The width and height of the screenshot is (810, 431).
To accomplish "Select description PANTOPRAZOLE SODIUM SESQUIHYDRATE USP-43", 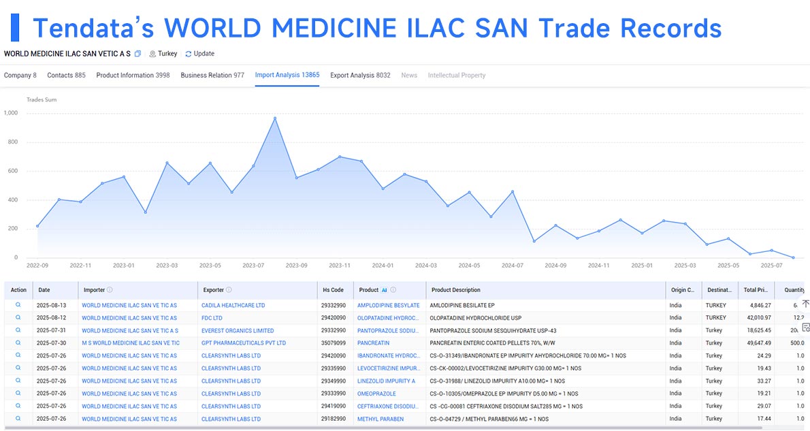I will [x=493, y=330].
